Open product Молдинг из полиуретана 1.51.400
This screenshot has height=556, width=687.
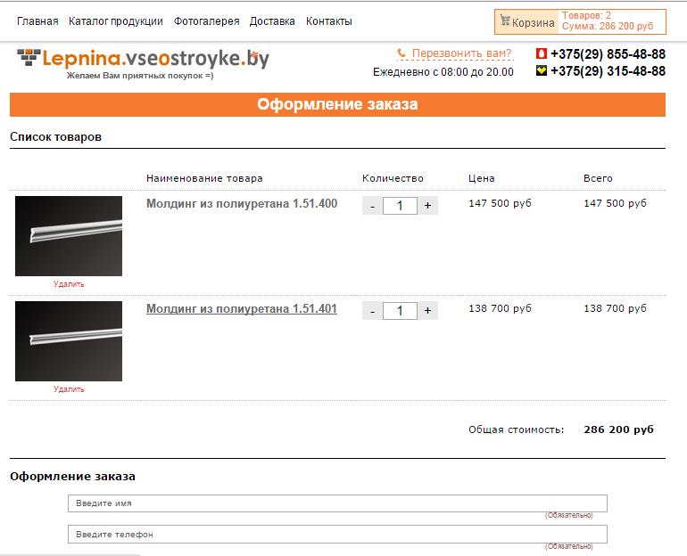[242, 203]
